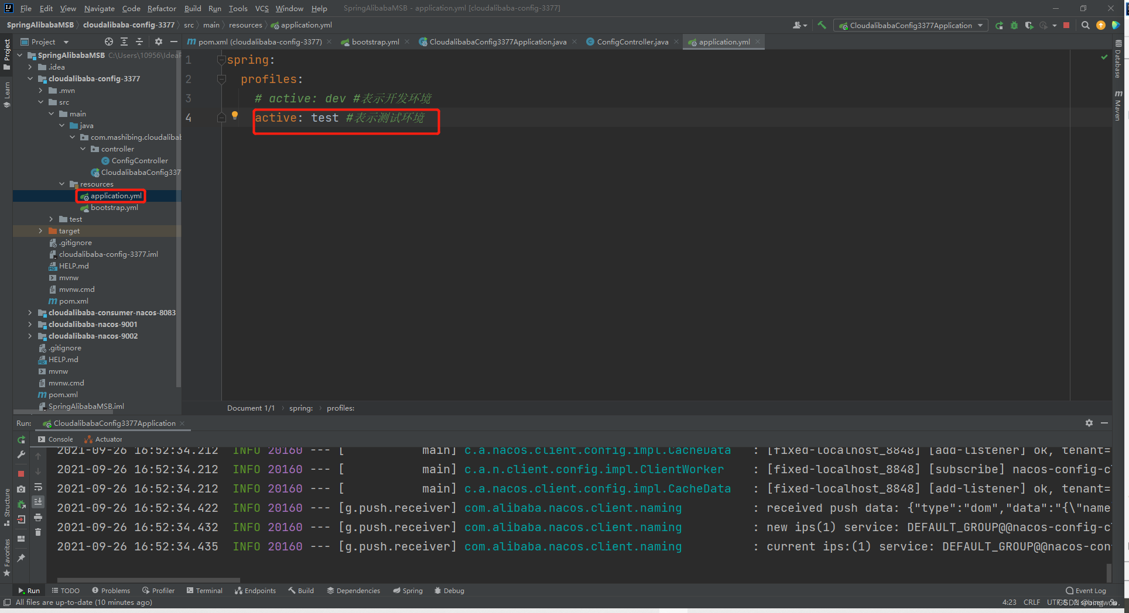The width and height of the screenshot is (1129, 613).
Task: Open the Navigate menu
Action: [x=100, y=8]
